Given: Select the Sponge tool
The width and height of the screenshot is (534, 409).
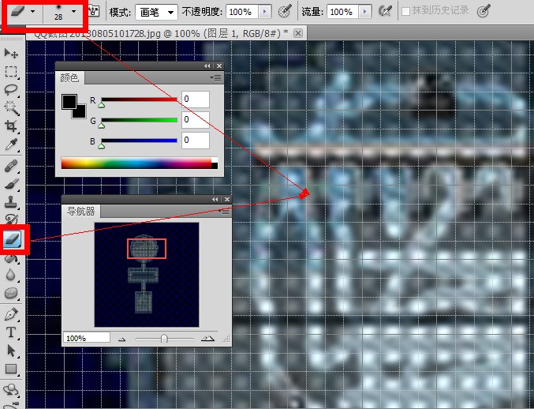Looking at the screenshot, I should click(x=11, y=293).
